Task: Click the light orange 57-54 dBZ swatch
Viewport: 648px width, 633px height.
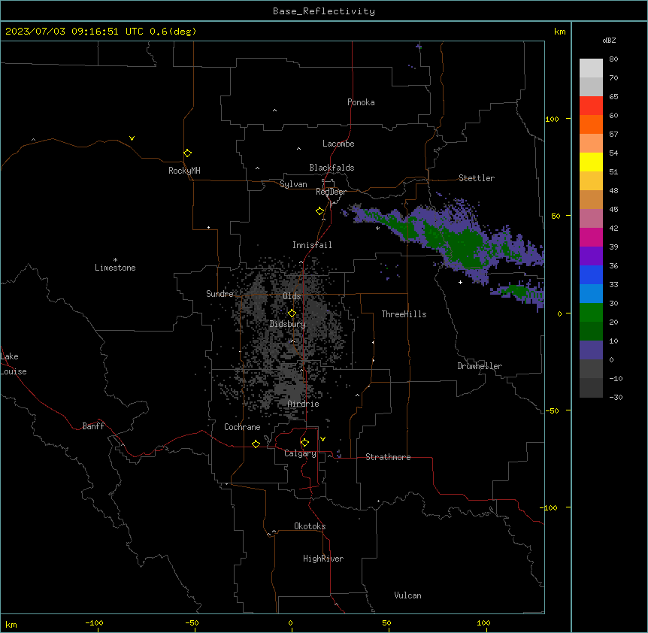Action: point(591,144)
